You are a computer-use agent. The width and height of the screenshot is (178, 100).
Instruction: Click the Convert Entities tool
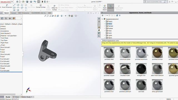[x=41, y=6]
